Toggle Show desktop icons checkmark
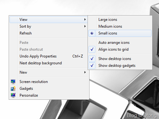Viewport: 159px width, 119px height. click(92, 59)
